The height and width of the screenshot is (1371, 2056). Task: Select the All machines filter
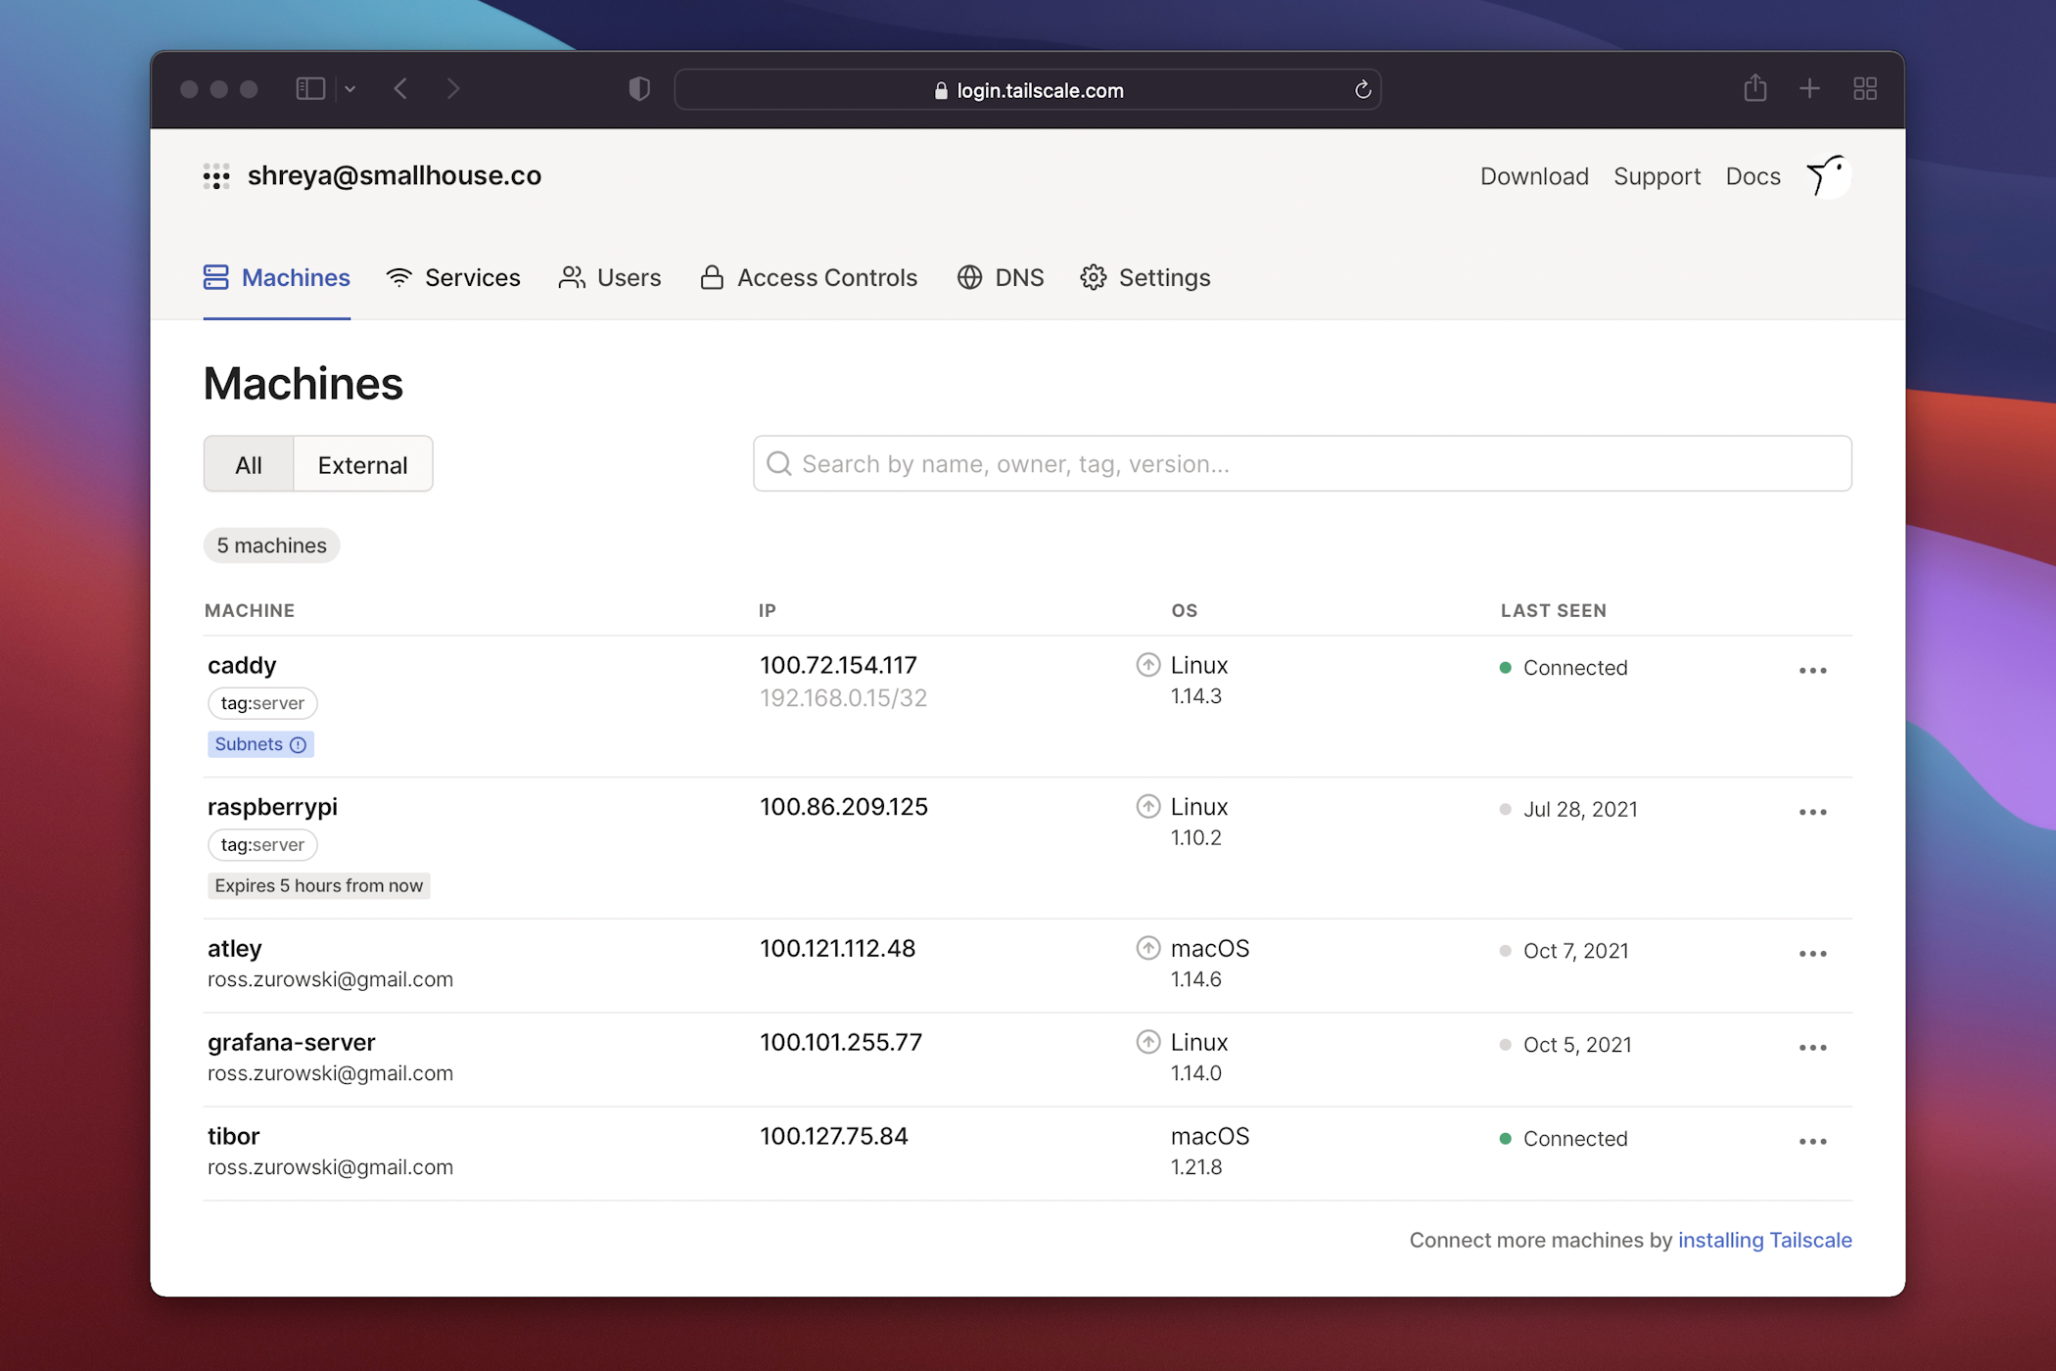click(248, 464)
